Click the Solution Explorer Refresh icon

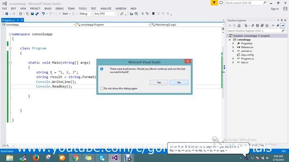[257, 26]
